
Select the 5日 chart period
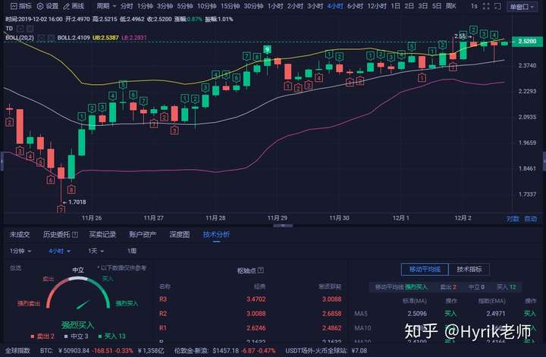coord(437,6)
